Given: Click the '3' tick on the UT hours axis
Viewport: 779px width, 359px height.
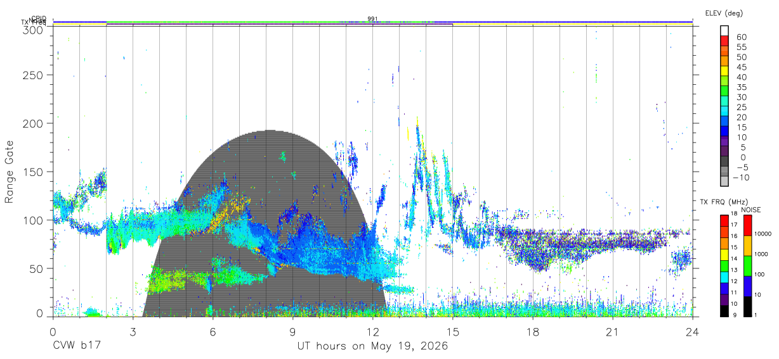Looking at the screenshot, I should pyautogui.click(x=133, y=332).
